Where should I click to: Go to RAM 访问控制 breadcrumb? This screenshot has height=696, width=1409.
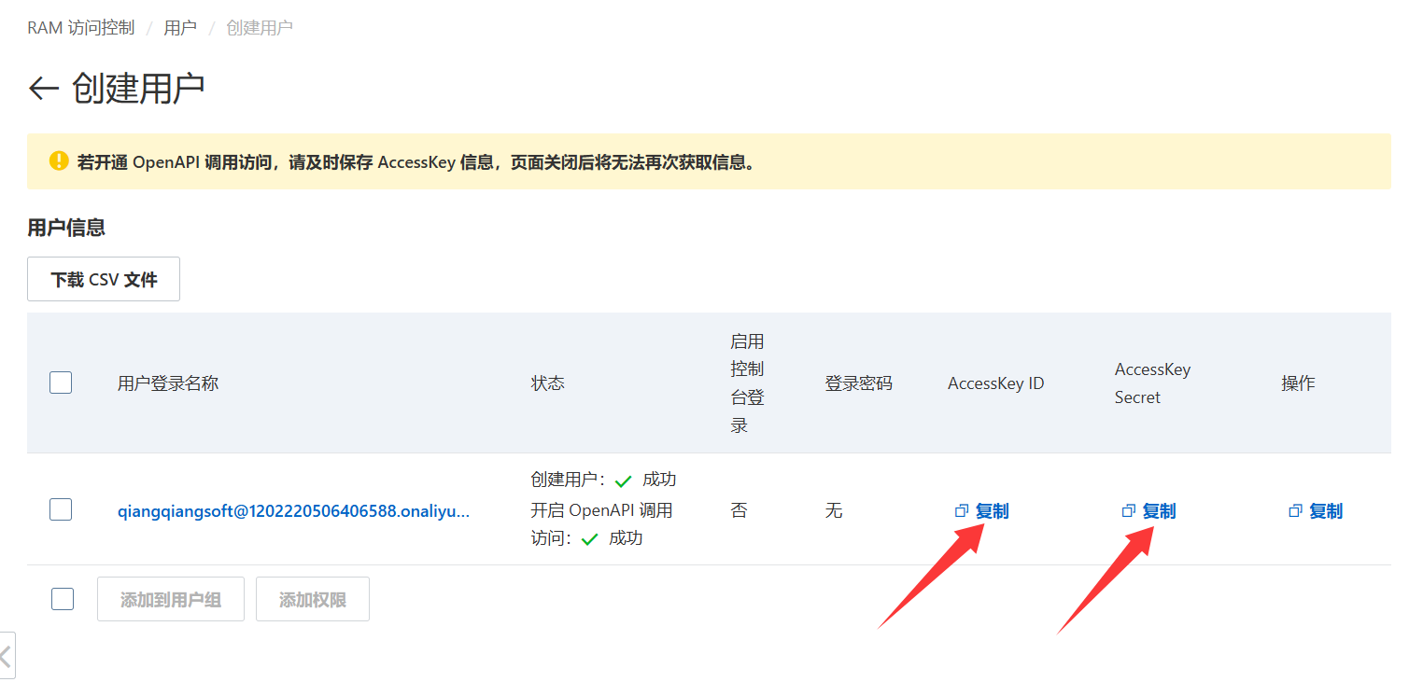[81, 28]
